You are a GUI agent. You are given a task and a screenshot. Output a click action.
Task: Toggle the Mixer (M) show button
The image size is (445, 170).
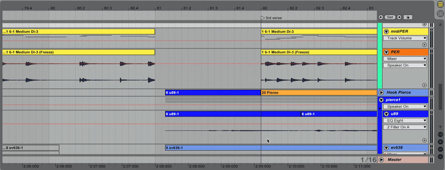click(x=440, y=149)
